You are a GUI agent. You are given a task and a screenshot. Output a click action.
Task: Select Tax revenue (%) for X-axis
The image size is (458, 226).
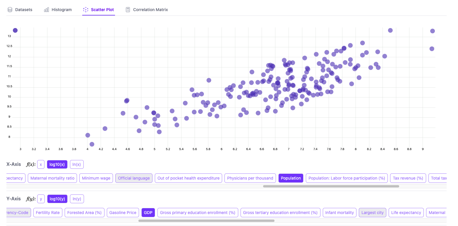(x=408, y=178)
